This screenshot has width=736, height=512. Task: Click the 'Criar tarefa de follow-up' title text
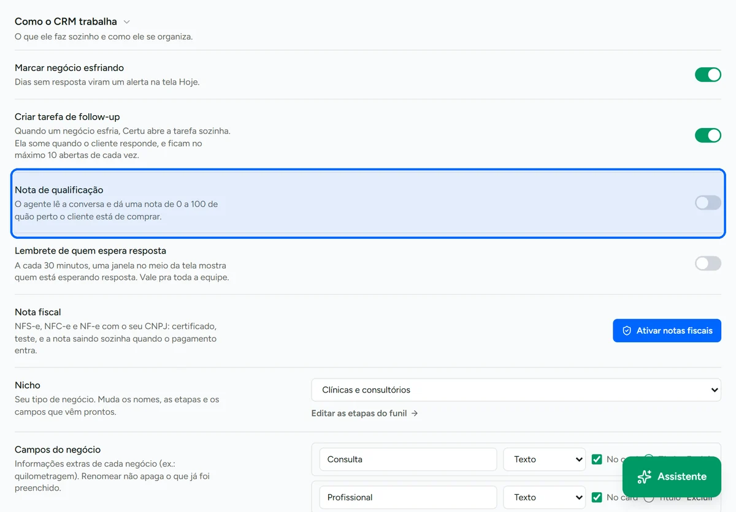point(67,117)
